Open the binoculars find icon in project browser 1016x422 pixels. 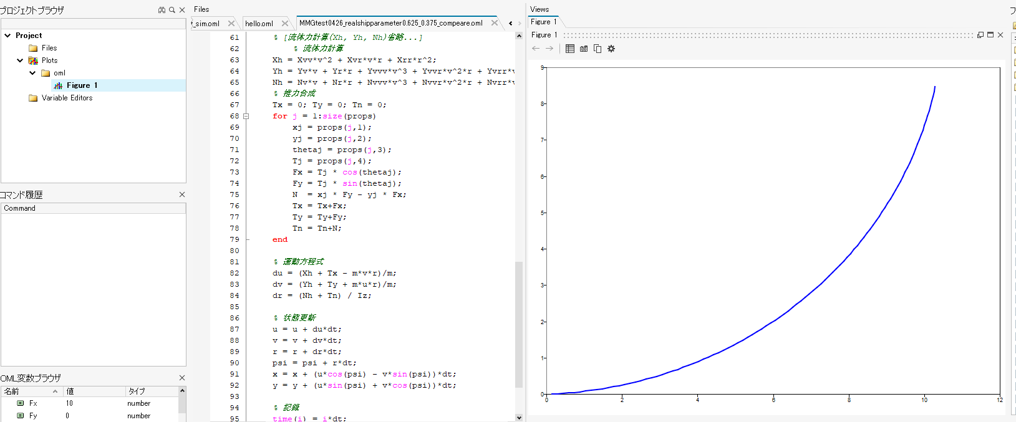click(162, 10)
